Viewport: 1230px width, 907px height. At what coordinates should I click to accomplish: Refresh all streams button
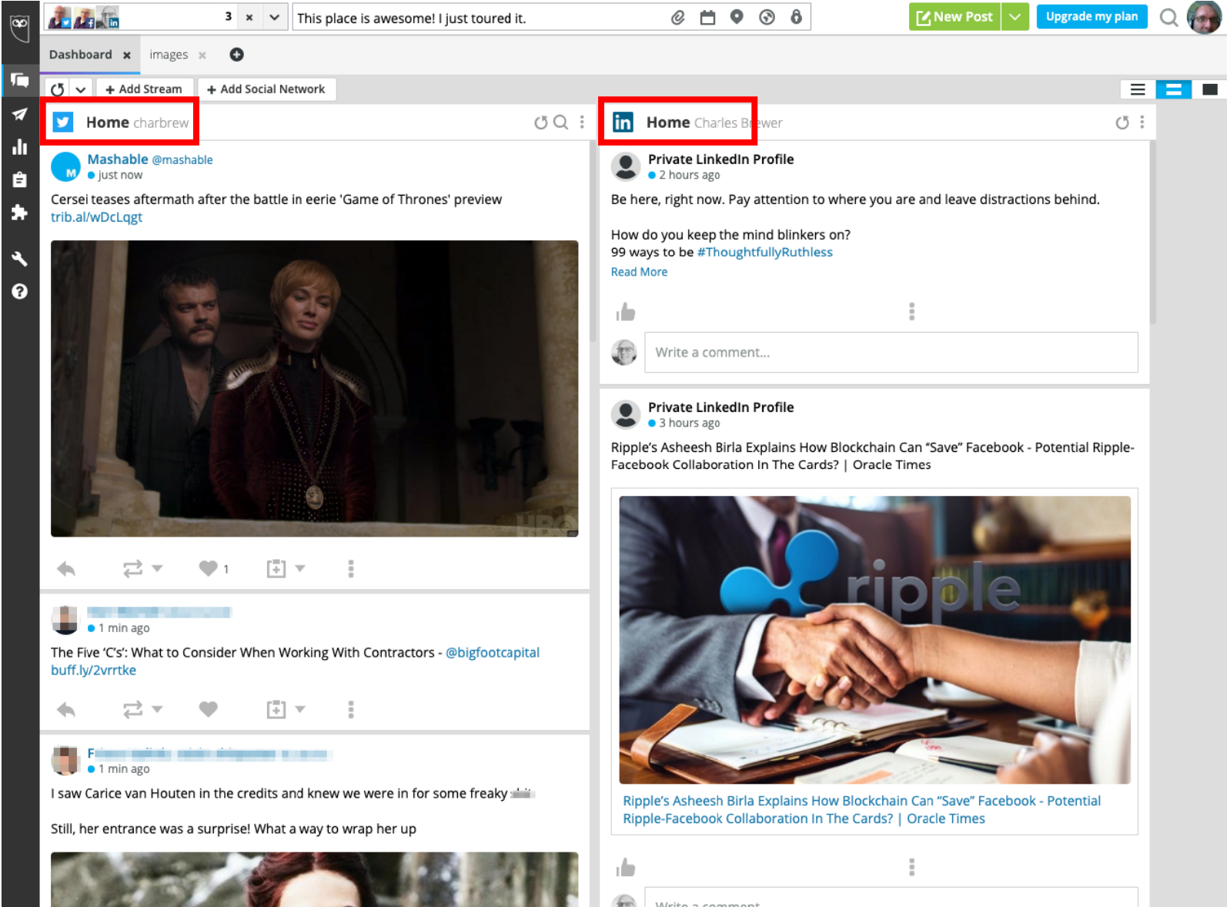pyautogui.click(x=57, y=89)
